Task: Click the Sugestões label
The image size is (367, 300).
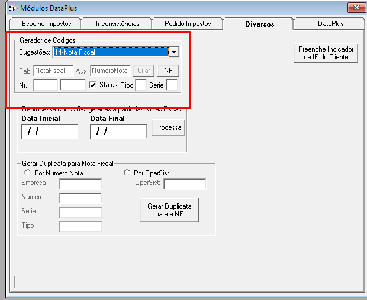Action: [34, 52]
